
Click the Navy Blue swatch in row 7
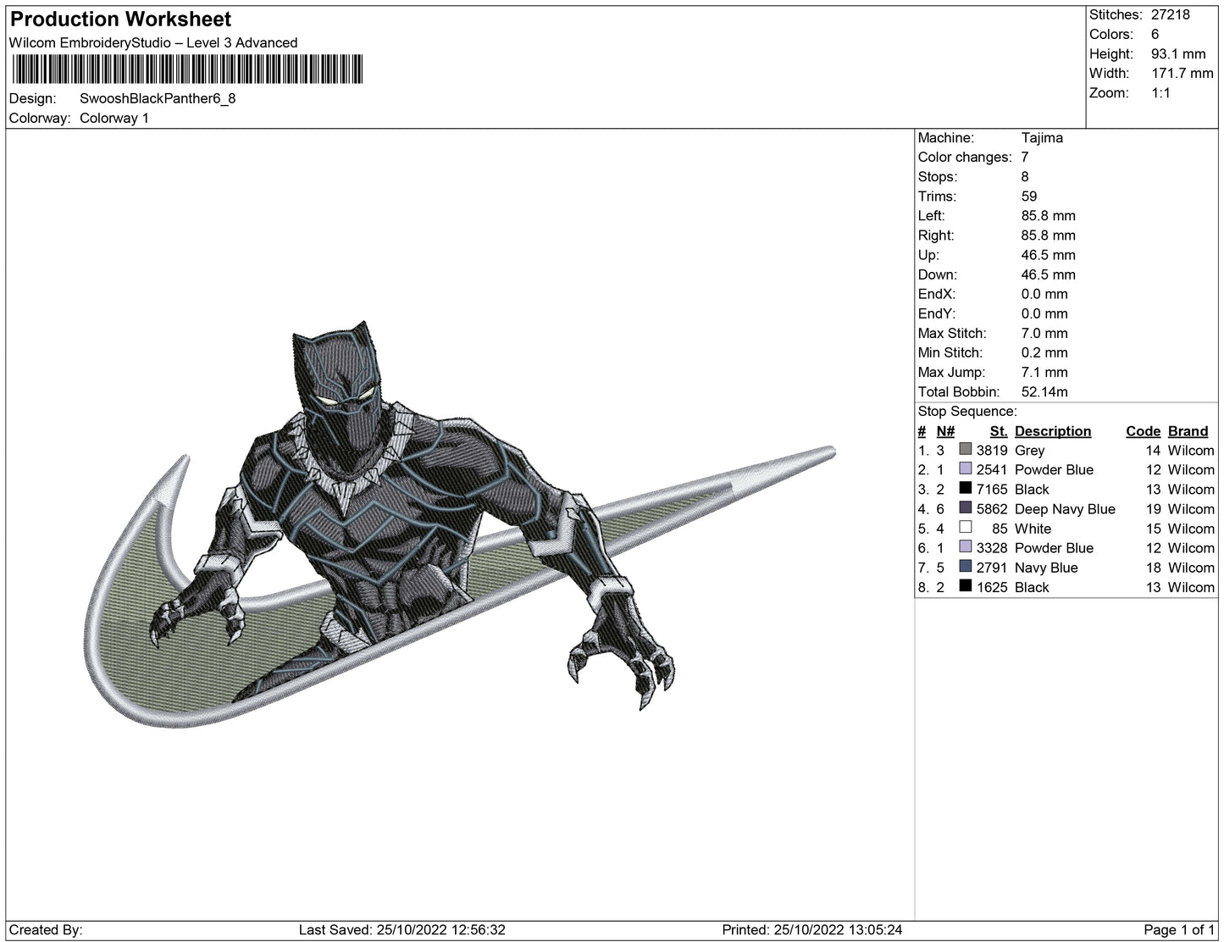pyautogui.click(x=966, y=567)
